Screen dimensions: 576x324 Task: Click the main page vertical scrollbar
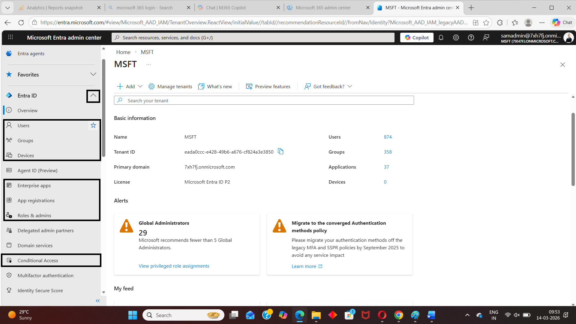pos(573,149)
